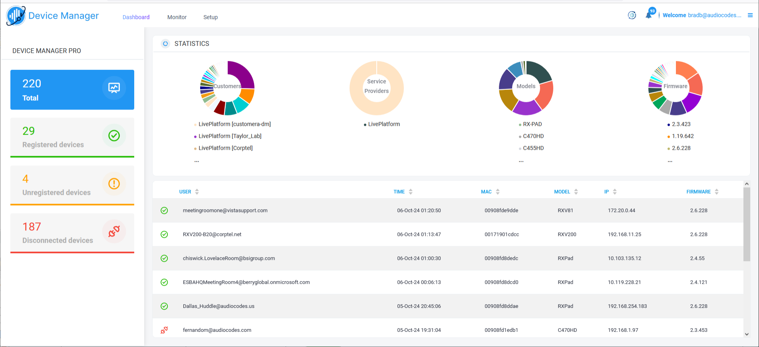This screenshot has height=347, width=759.
Task: Click the orange warning icon on Unregistered devices
Action: 114,184
